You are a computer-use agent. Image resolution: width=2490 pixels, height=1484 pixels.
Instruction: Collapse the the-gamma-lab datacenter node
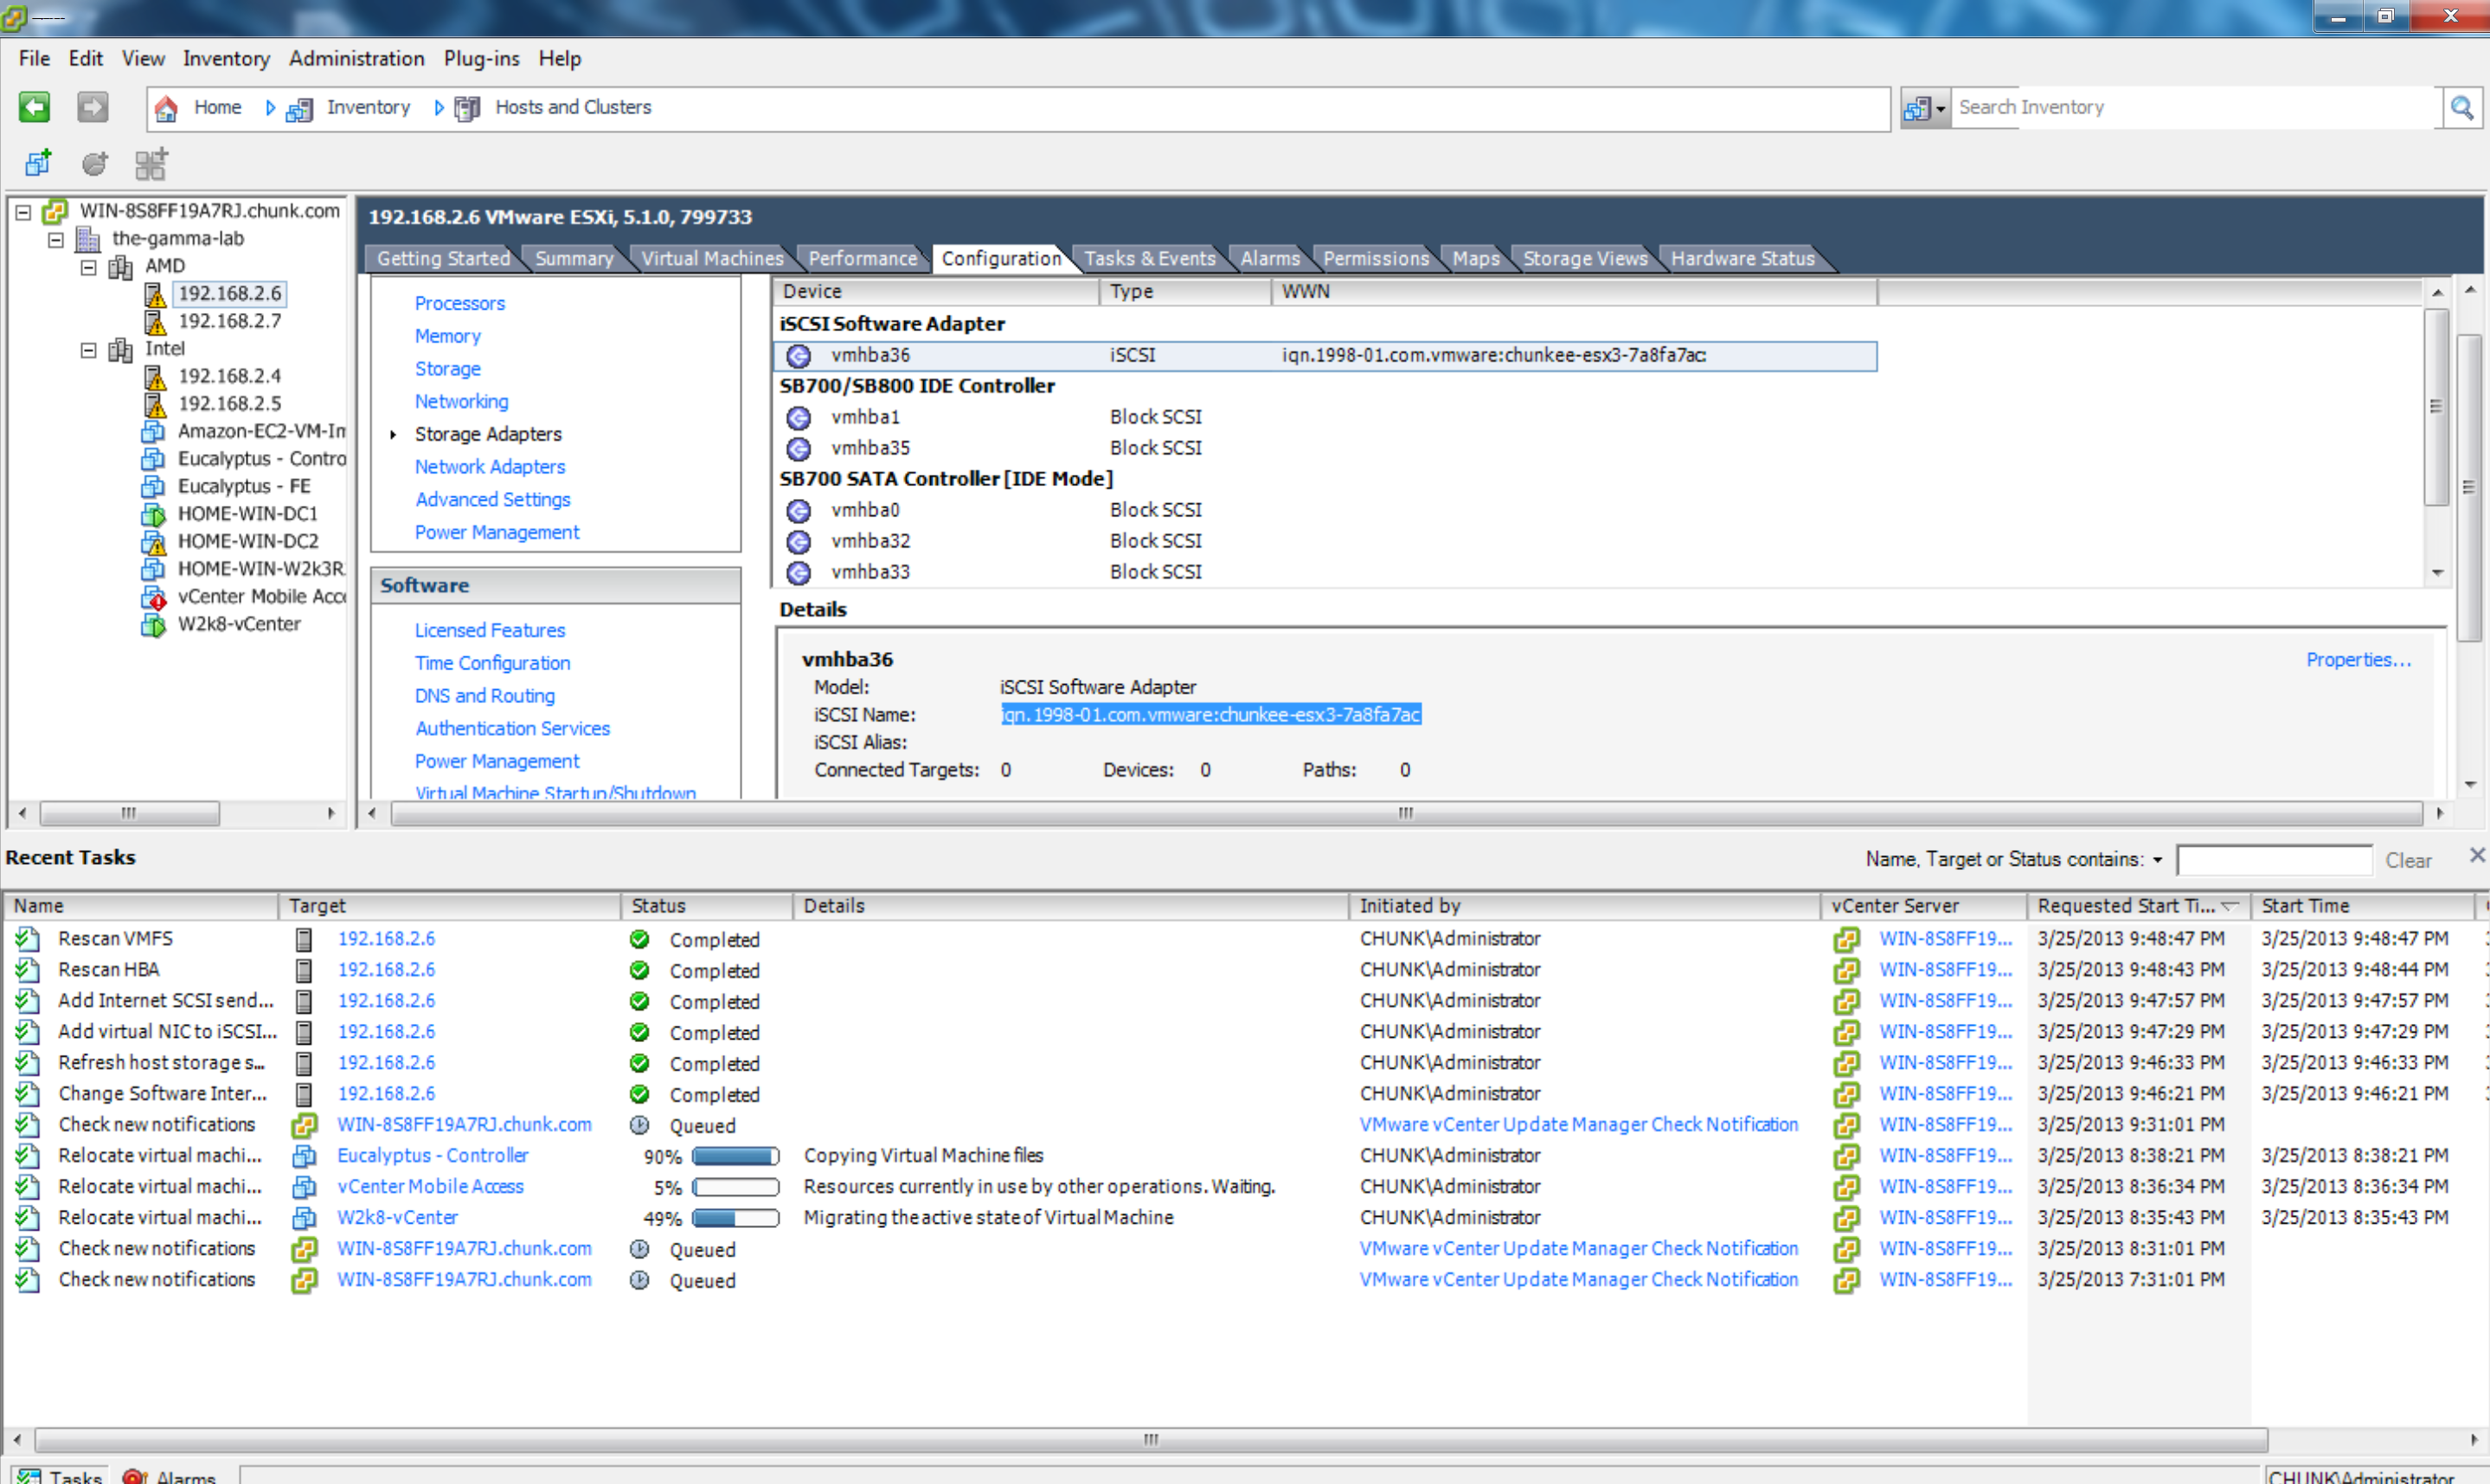pyautogui.click(x=56, y=239)
